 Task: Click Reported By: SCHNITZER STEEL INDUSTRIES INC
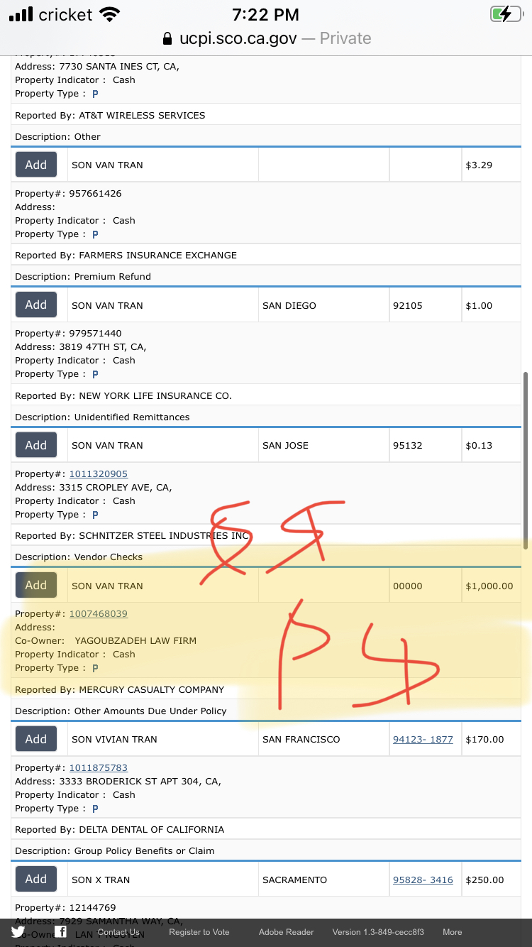click(132, 535)
